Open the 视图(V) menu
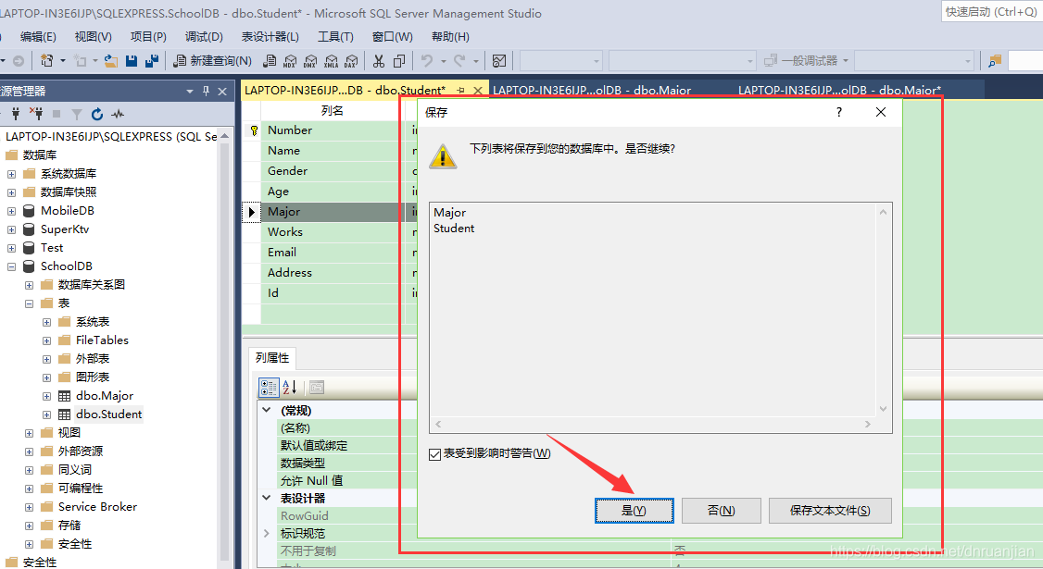Image resolution: width=1043 pixels, height=569 pixels. pyautogui.click(x=94, y=37)
